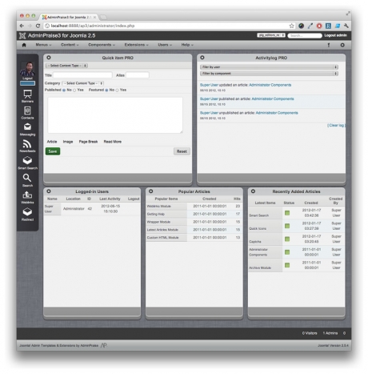Select Published No radio button
This screenshot has height=374, width=368.
coord(64,90)
